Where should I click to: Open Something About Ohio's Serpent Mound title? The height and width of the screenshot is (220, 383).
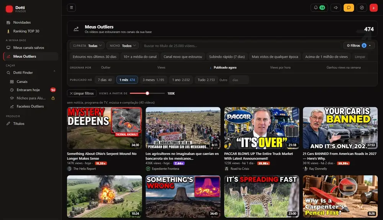tap(102, 156)
